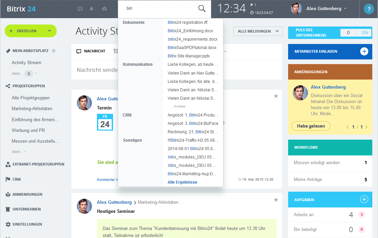The image size is (378, 238).
Task: Click Andere under Kommunikation results
Action: click(179, 106)
